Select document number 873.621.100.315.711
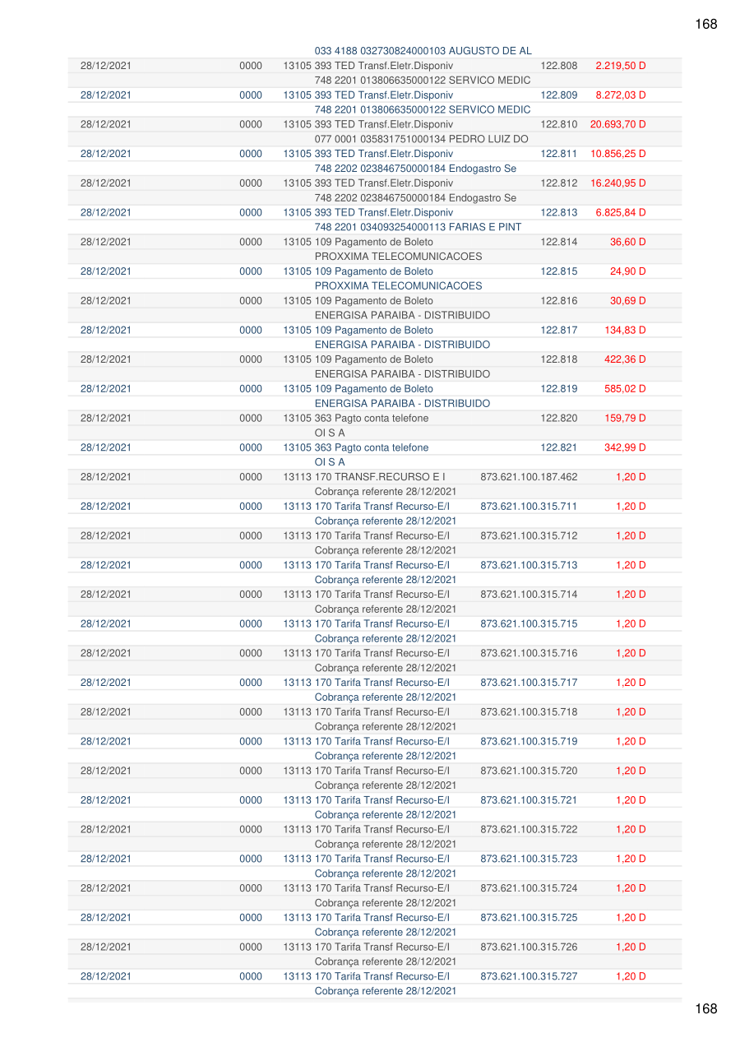 (x=529, y=507)
